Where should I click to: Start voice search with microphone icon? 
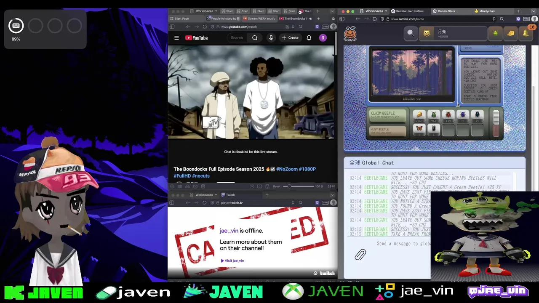coord(271,38)
